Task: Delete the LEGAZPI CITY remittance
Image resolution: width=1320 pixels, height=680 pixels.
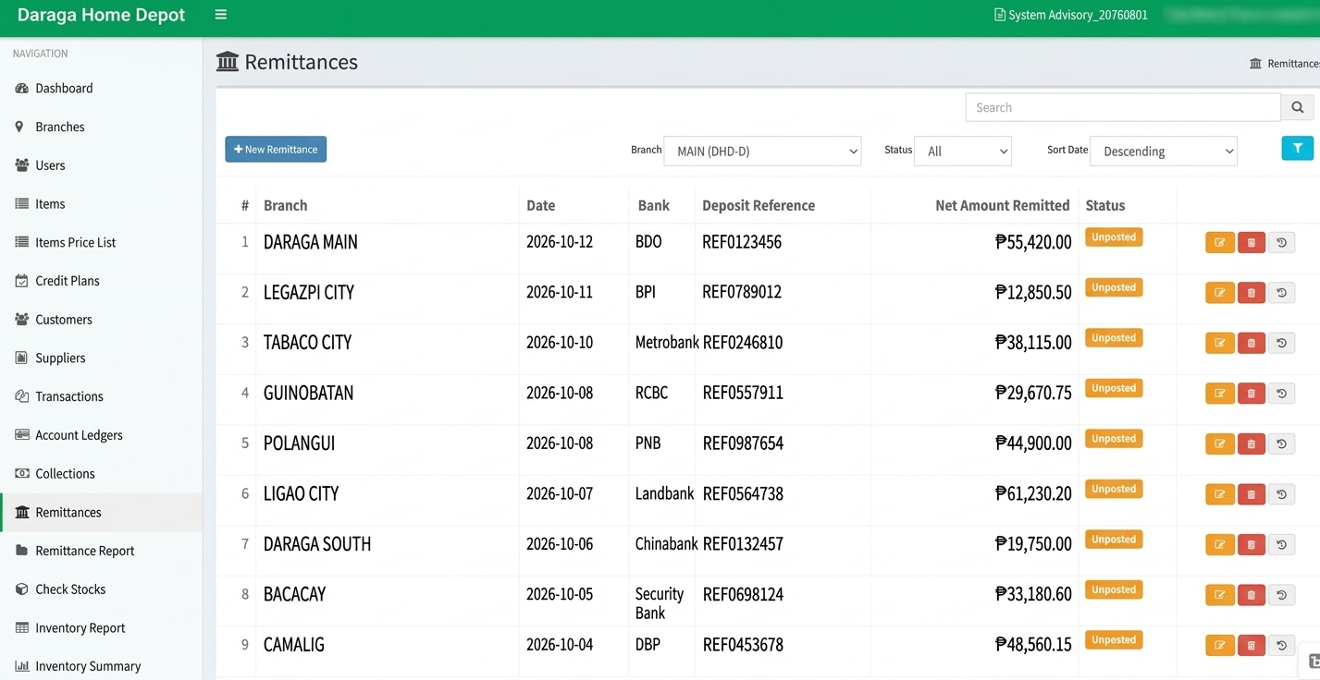Action: coord(1252,293)
